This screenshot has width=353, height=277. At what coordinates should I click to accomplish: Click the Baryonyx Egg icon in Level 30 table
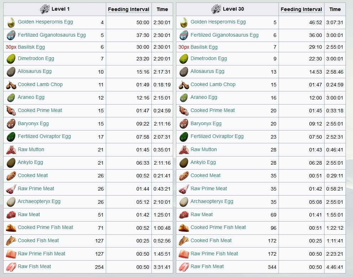[x=184, y=124]
